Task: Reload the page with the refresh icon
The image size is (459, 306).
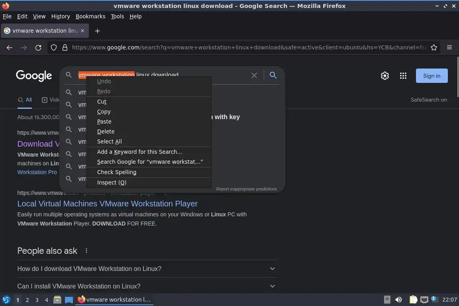Action: (x=38, y=47)
